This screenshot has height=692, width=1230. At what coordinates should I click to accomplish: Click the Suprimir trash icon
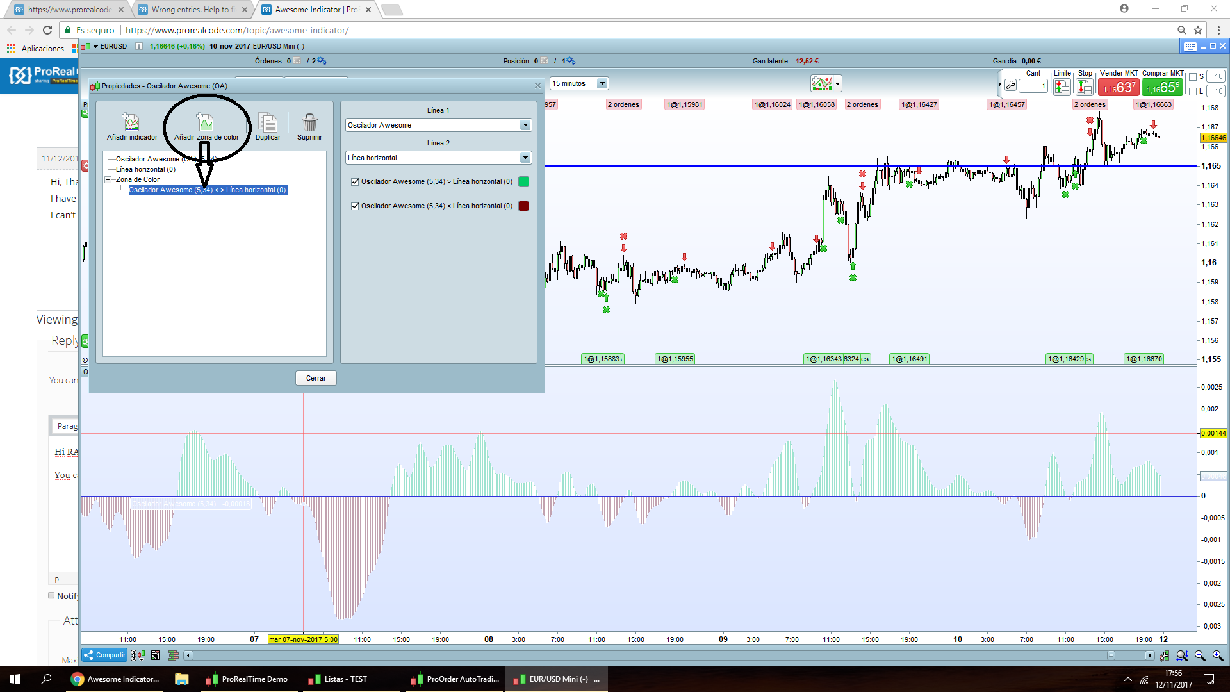[309, 122]
